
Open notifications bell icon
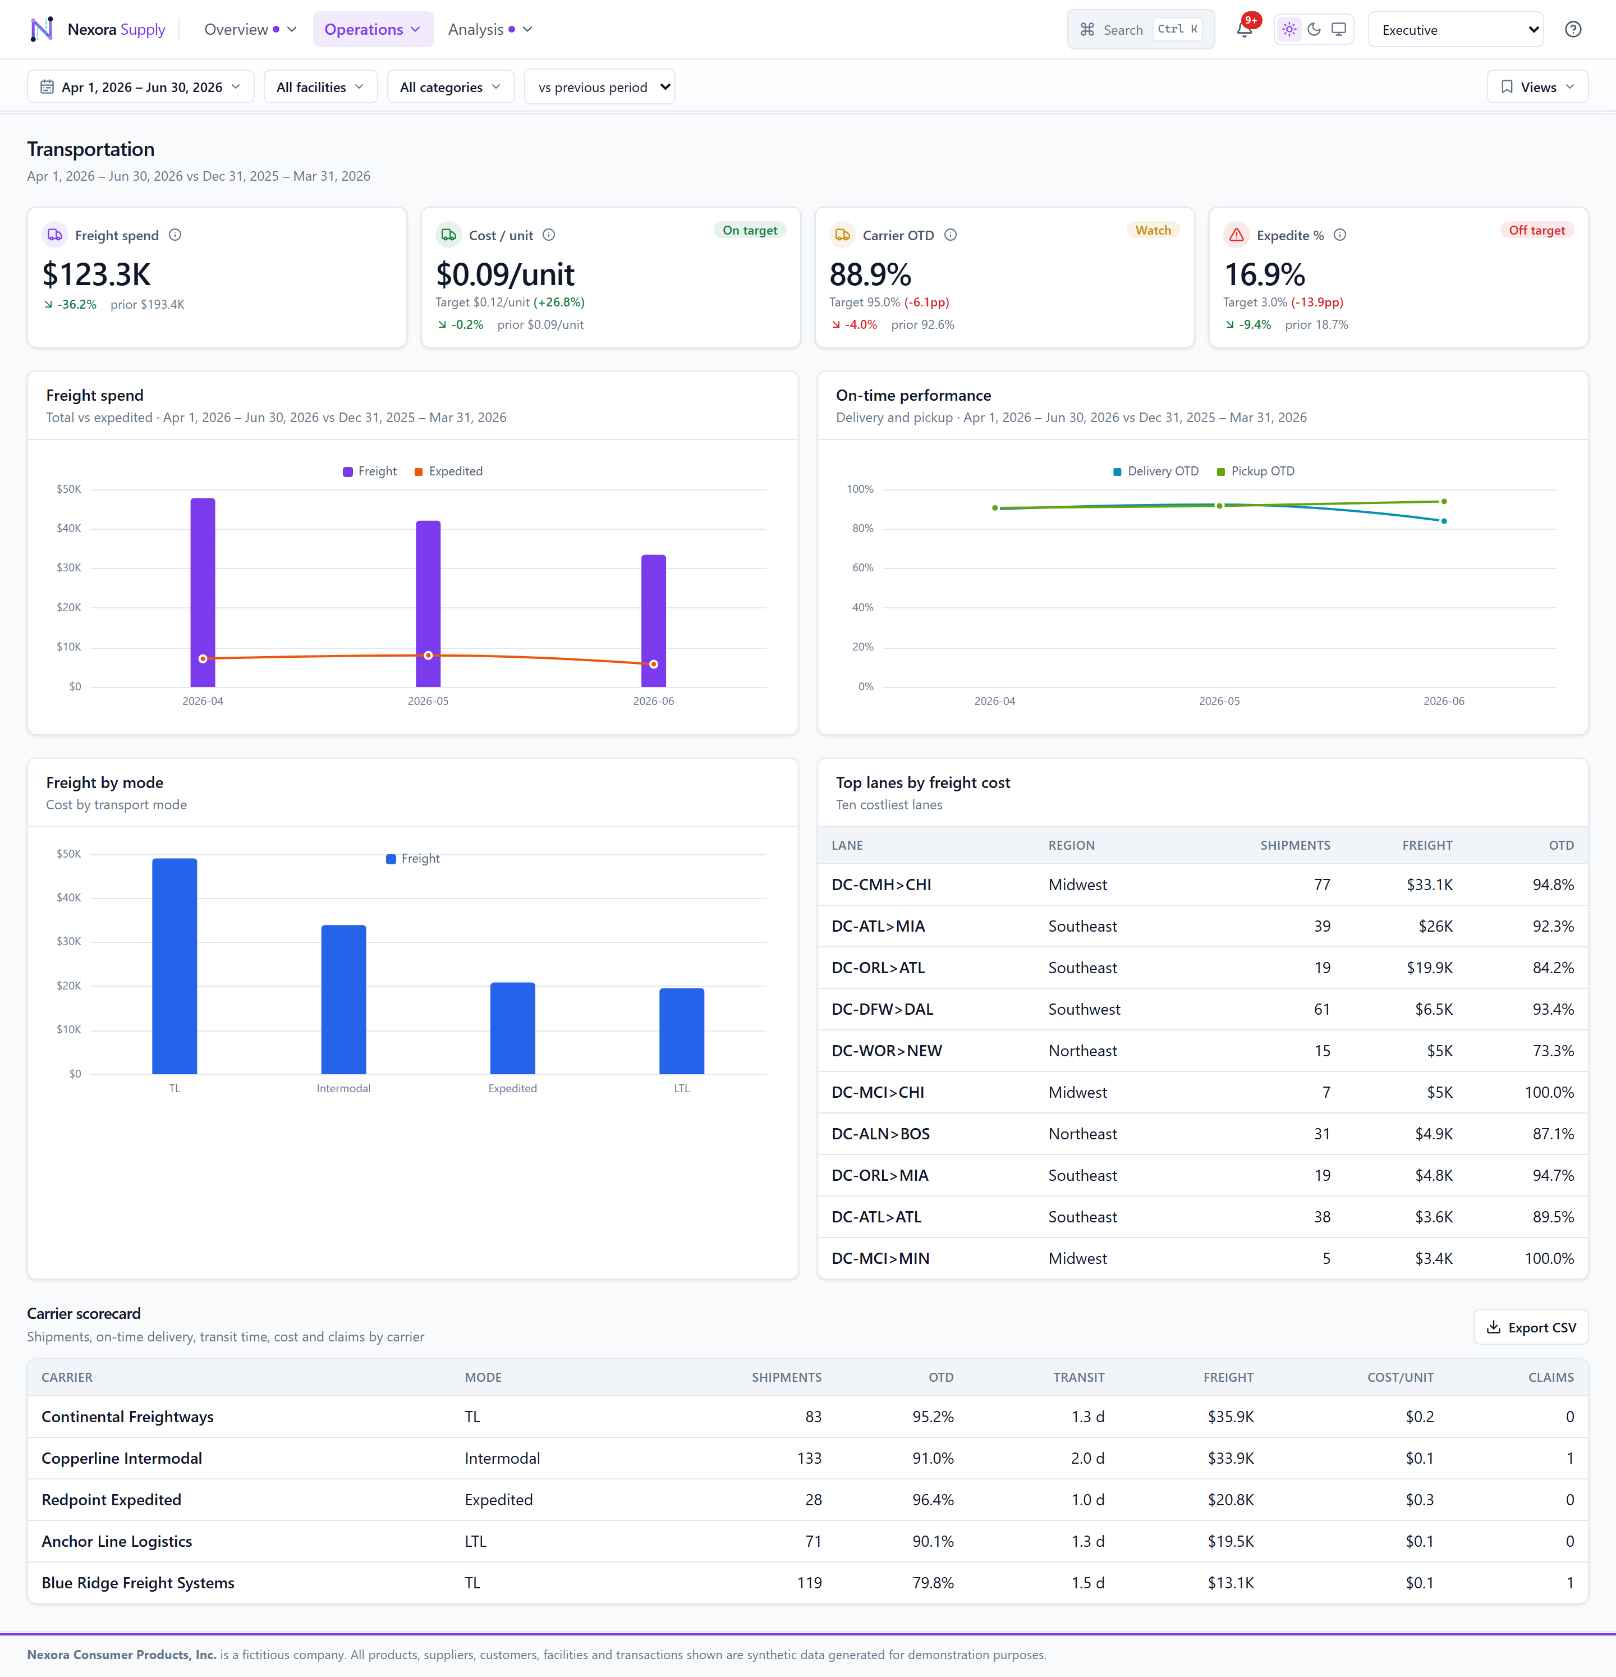1245,30
